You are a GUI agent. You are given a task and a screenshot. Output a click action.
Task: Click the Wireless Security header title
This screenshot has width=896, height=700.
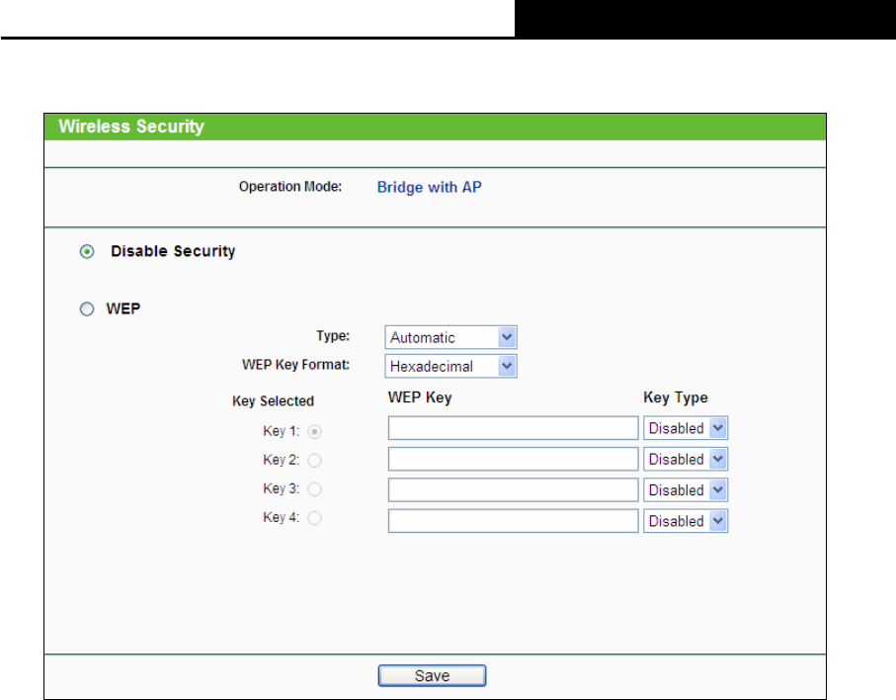(131, 127)
